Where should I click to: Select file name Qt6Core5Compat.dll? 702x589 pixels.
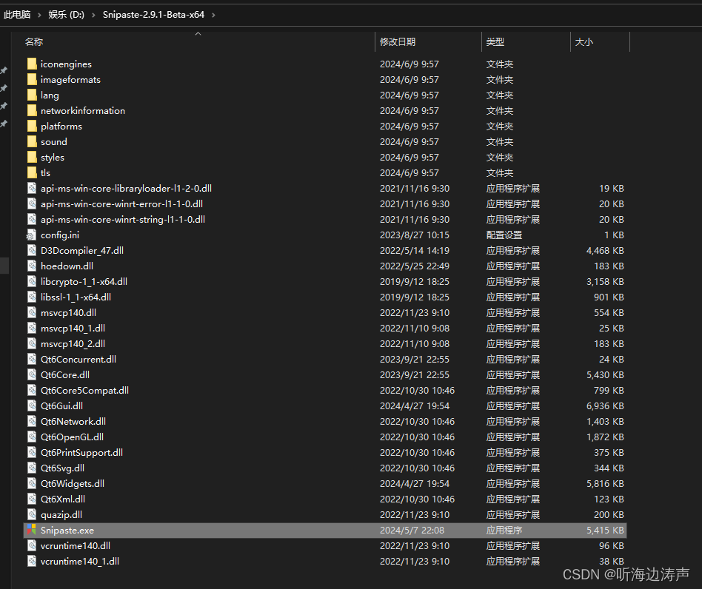coord(84,391)
